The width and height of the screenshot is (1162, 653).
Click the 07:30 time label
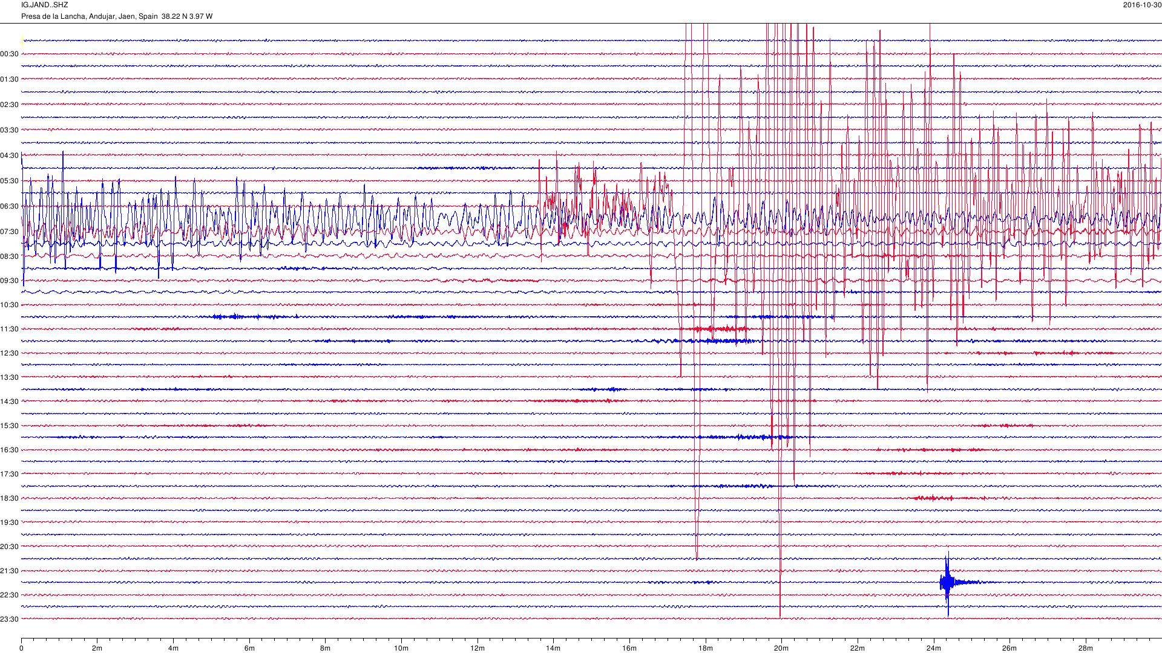click(9, 232)
